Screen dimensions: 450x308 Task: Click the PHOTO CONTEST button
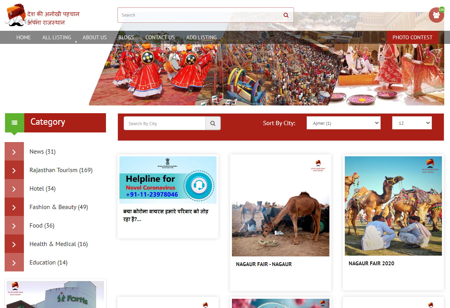pos(412,37)
